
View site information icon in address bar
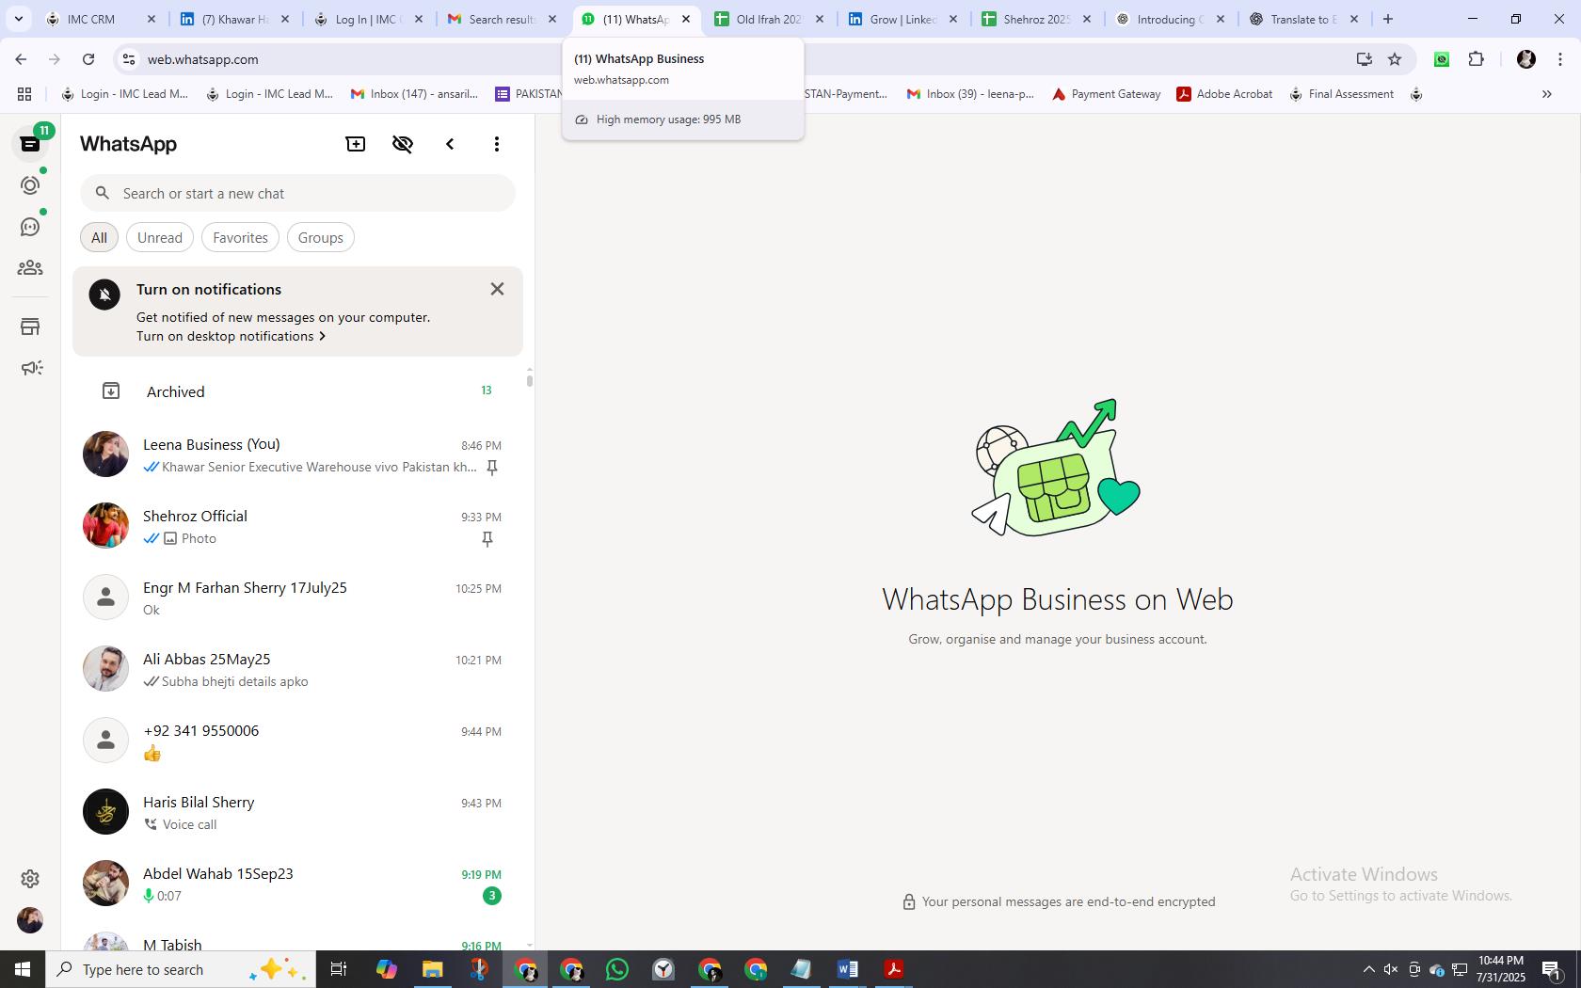click(x=128, y=59)
